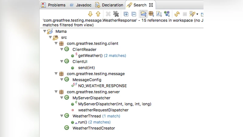Collapse the WeatherThread class node
The height and width of the screenshot is (137, 243).
[x=62, y=116]
